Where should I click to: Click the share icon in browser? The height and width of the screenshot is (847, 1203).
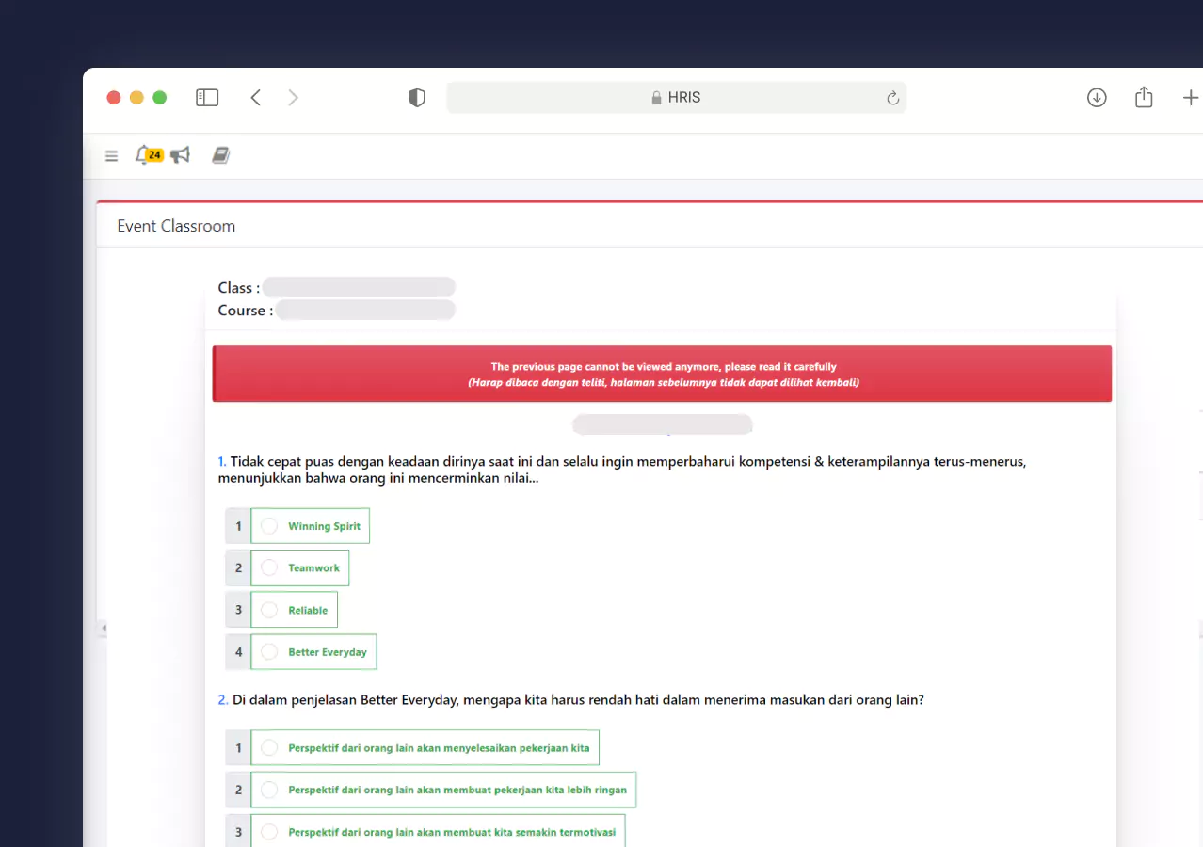pos(1144,98)
